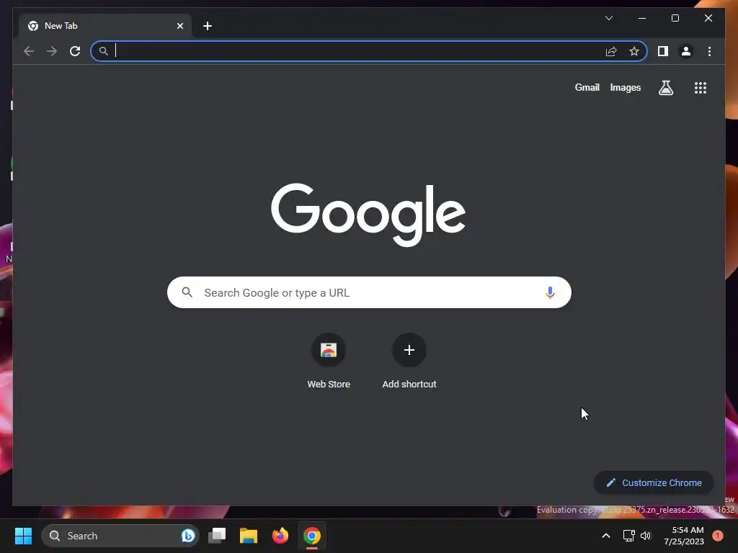Show hidden system tray icons

click(x=605, y=536)
